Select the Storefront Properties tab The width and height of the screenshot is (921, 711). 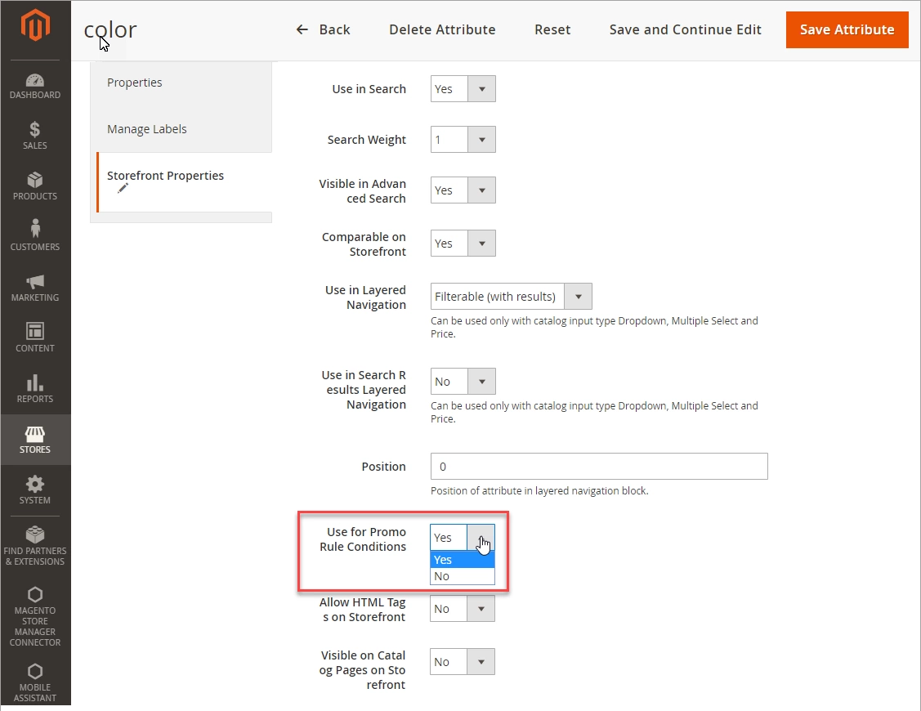tap(184, 182)
